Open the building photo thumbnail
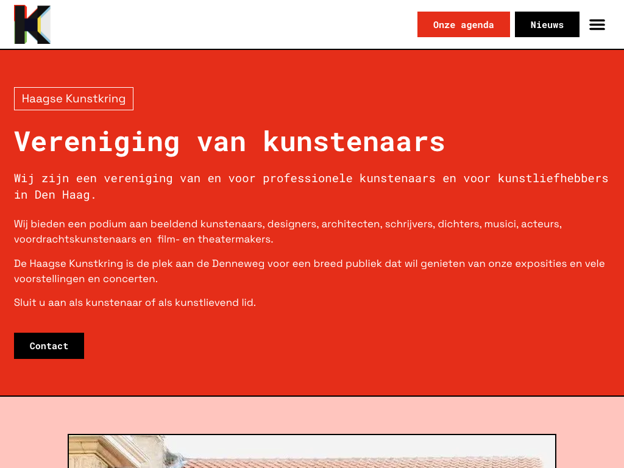624x468 pixels. [312, 452]
